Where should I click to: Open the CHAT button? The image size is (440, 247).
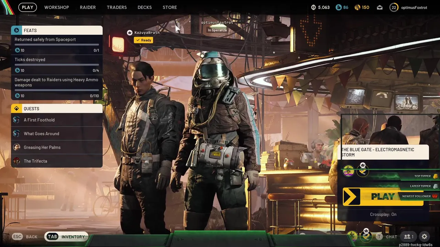tap(386, 236)
